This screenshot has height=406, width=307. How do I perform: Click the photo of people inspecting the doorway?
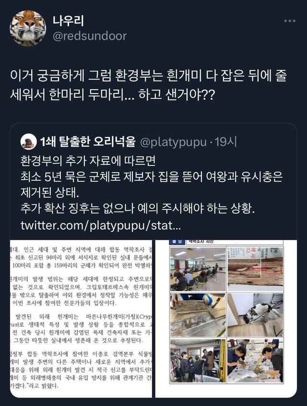pos(198,361)
